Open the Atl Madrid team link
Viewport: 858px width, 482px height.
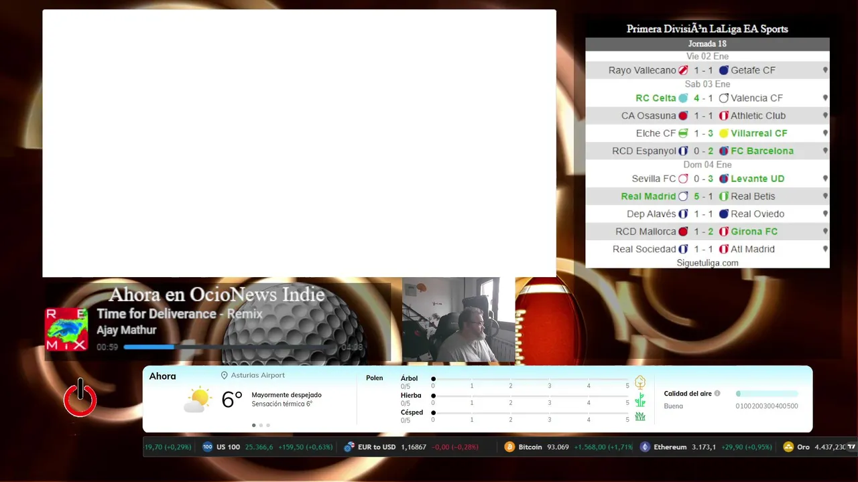[753, 249]
